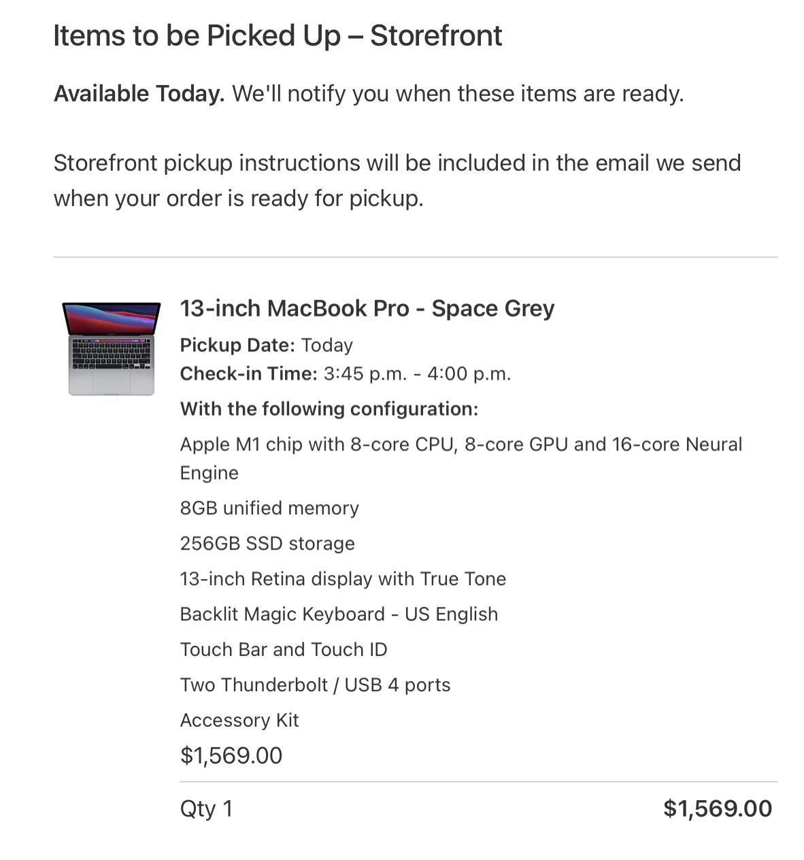Click the Backlit Magic Keyboard - US English line
The width and height of the screenshot is (804, 860).
(x=339, y=614)
